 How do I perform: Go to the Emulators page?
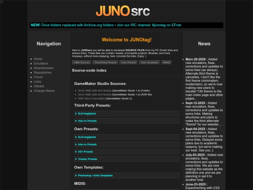point(41,63)
